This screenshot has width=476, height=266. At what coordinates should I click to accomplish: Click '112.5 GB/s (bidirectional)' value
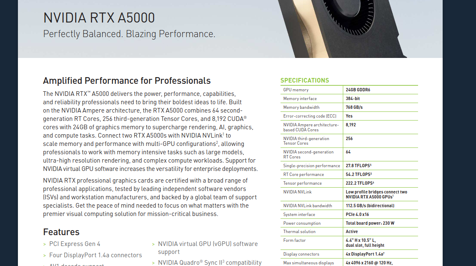point(370,206)
